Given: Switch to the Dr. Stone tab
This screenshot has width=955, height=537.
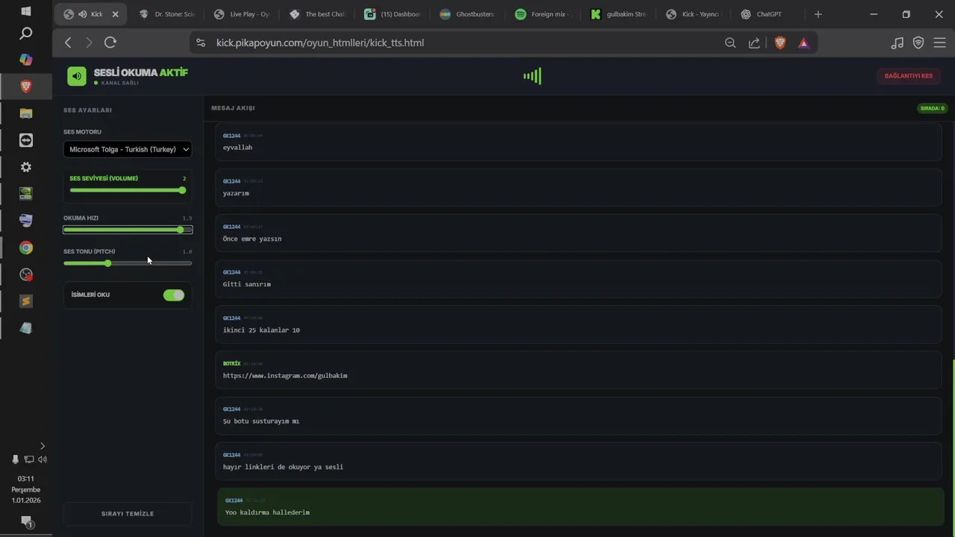Looking at the screenshot, I should 167,14.
